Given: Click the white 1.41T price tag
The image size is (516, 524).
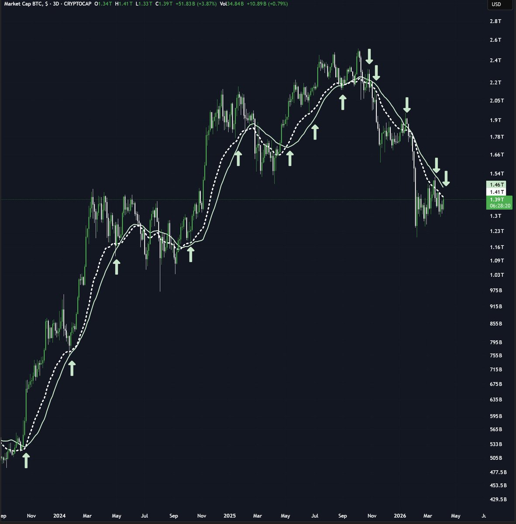Looking at the screenshot, I should 497,192.
